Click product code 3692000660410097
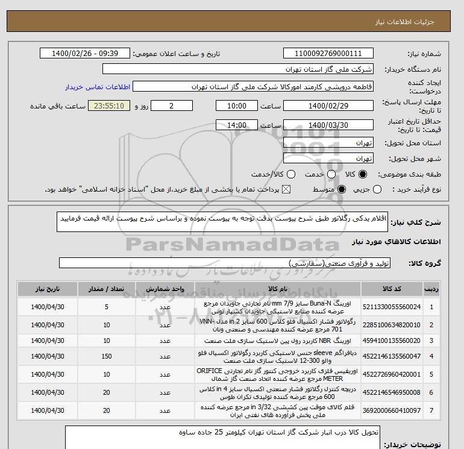Image resolution: width=464 pixels, height=449 pixels. point(392,410)
